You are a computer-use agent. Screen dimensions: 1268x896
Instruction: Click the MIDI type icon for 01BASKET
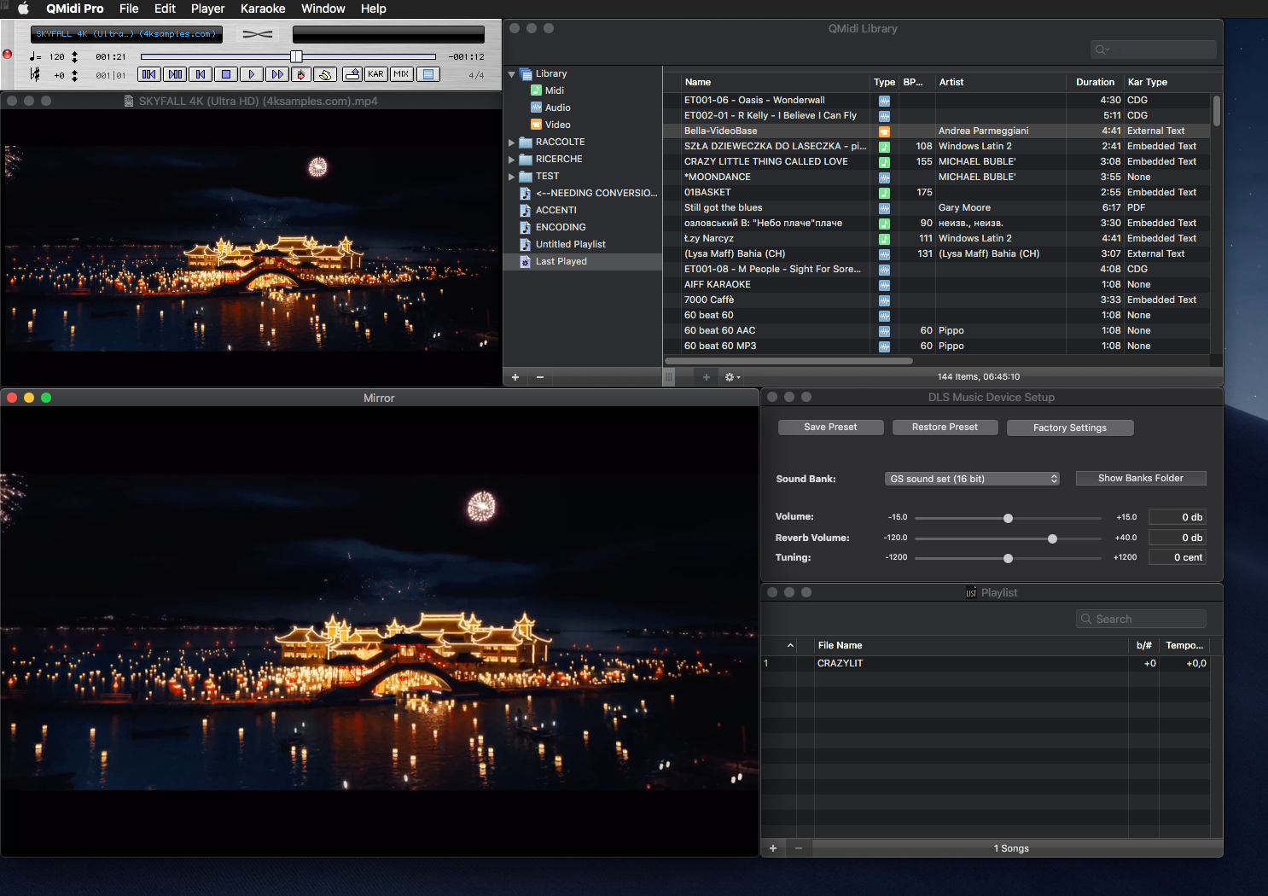884,193
